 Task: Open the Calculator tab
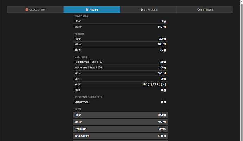(35, 10)
